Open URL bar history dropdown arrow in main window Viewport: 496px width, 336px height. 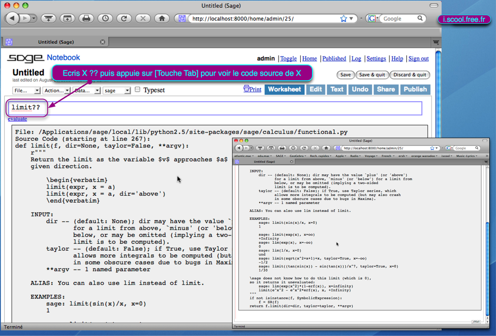351,19
